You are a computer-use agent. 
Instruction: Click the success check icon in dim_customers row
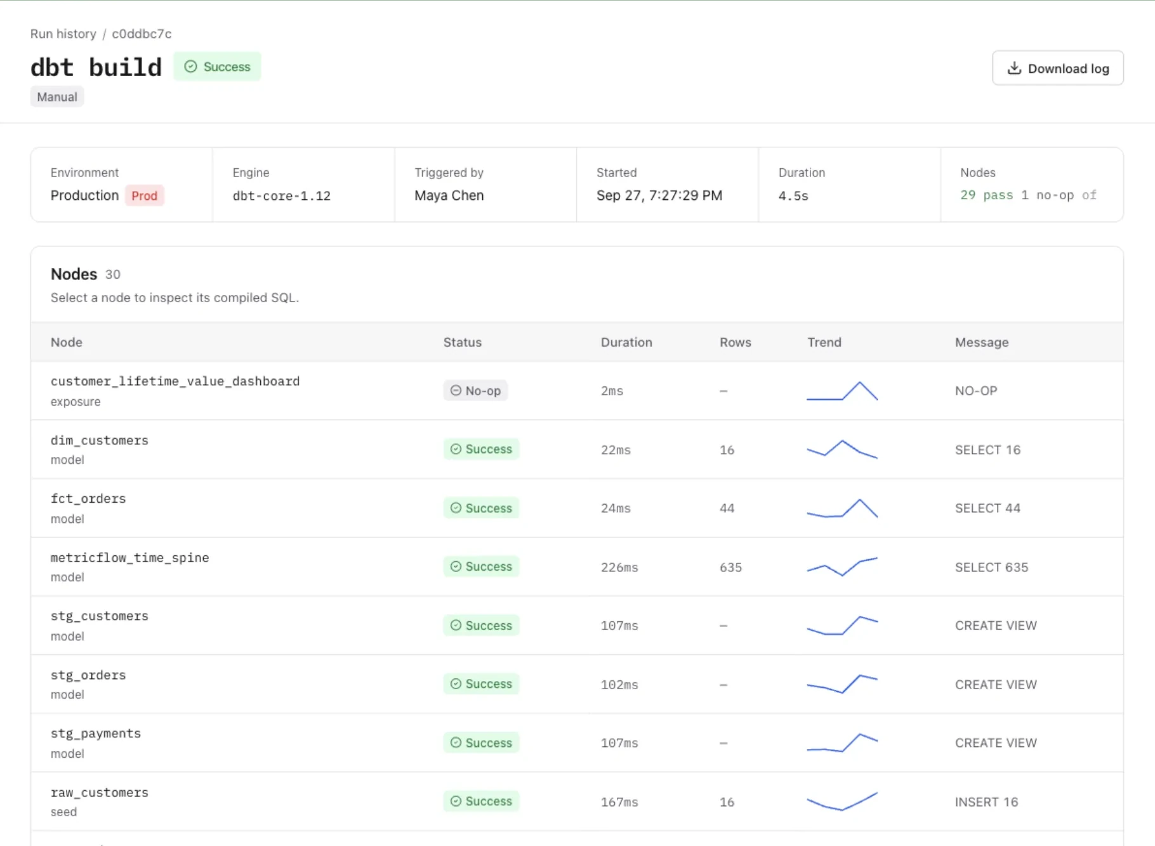pos(456,449)
